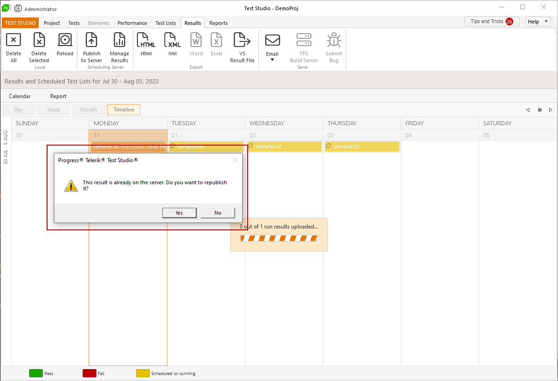Screen dimensions: 558x381
Task: Export results as XML
Action: click(172, 41)
